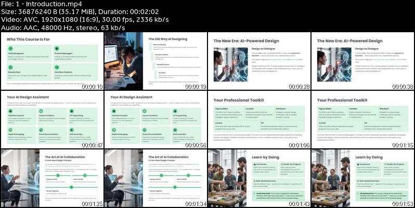Click the Interface Creators card icon

coord(57,67)
